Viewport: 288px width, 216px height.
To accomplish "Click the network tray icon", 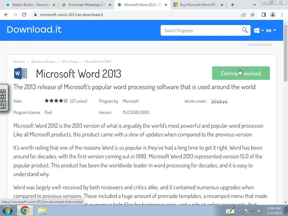I will [253, 211].
